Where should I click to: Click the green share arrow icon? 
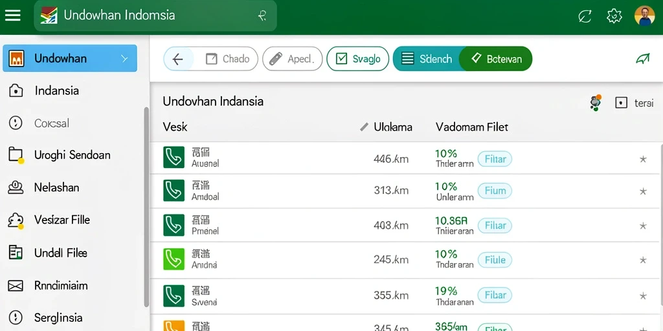click(x=643, y=59)
